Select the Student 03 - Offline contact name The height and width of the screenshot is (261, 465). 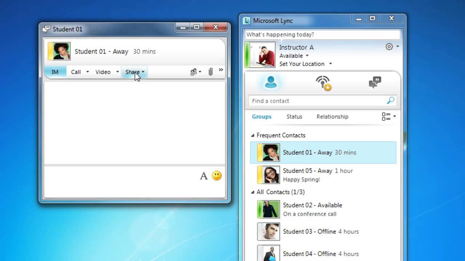click(x=310, y=231)
